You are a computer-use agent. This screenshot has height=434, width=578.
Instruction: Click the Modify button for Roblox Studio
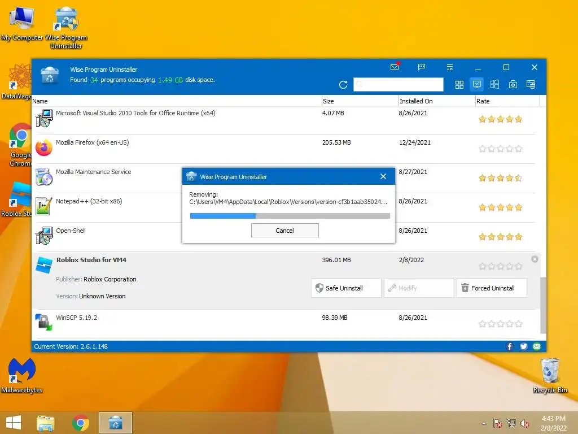(x=419, y=288)
